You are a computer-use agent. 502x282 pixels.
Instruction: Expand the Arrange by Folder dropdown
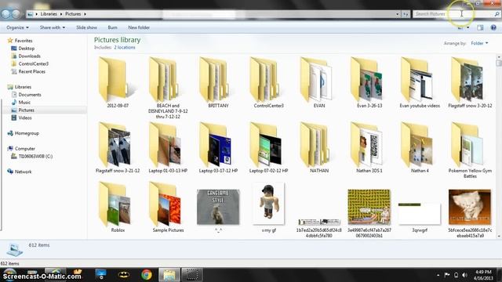[479, 43]
